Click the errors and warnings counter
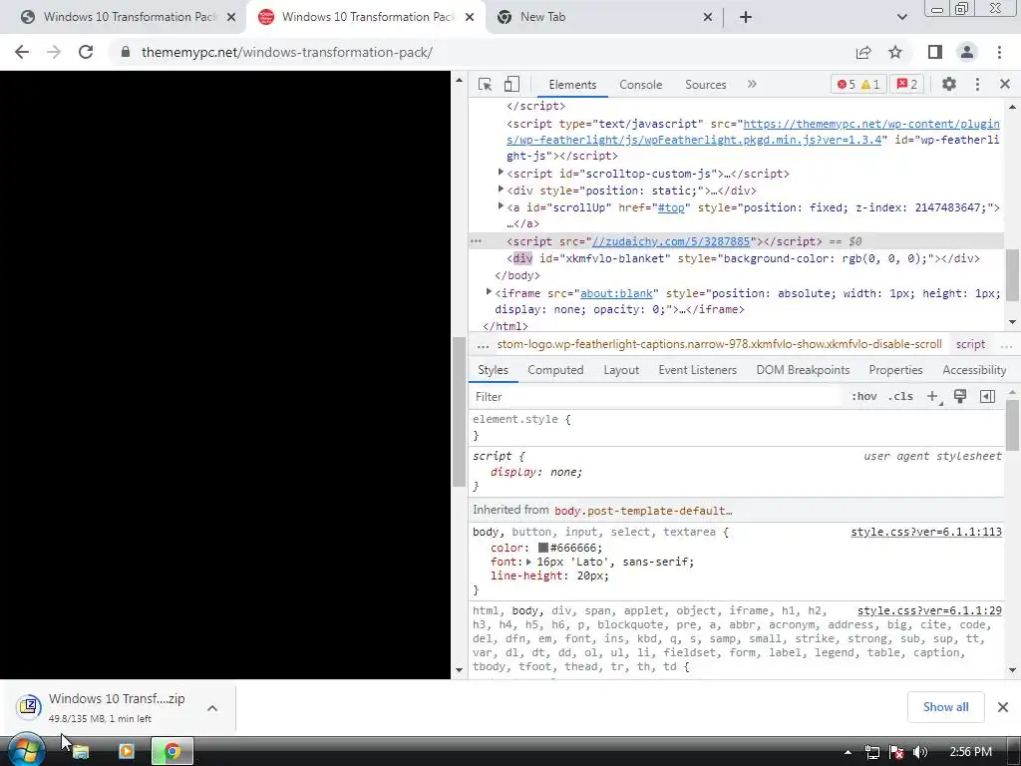The height and width of the screenshot is (766, 1021). point(858,85)
